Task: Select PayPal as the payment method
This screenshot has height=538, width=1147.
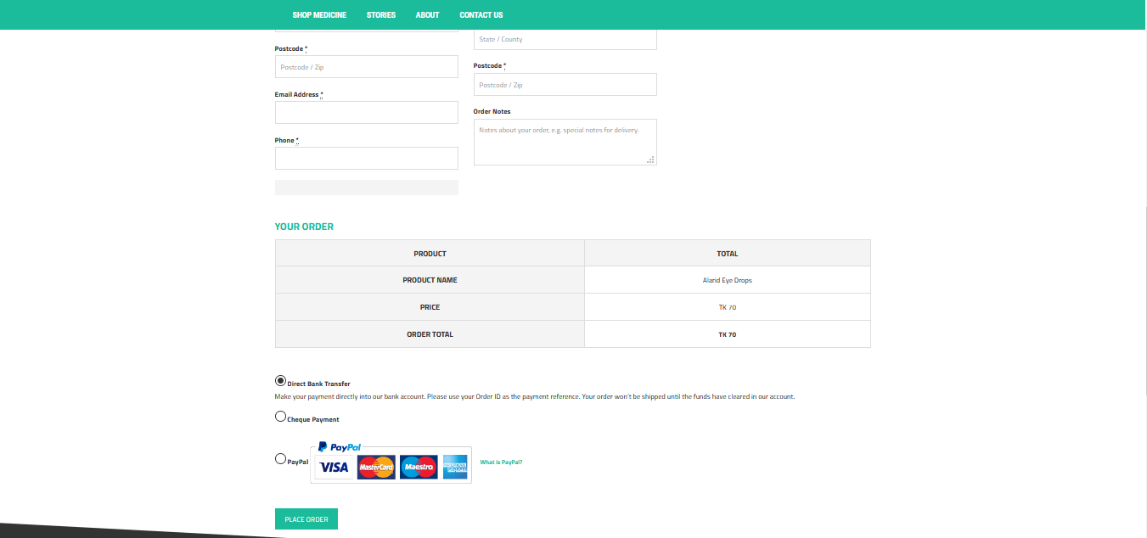Action: point(280,458)
